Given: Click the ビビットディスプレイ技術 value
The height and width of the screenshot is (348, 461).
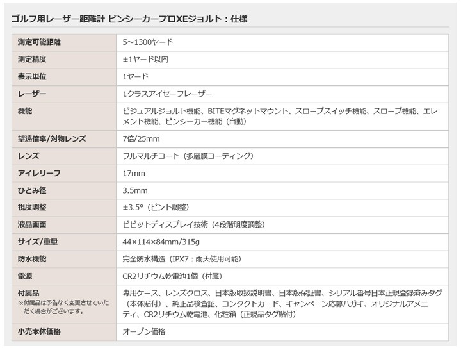Looking at the screenshot, I should [194, 225].
